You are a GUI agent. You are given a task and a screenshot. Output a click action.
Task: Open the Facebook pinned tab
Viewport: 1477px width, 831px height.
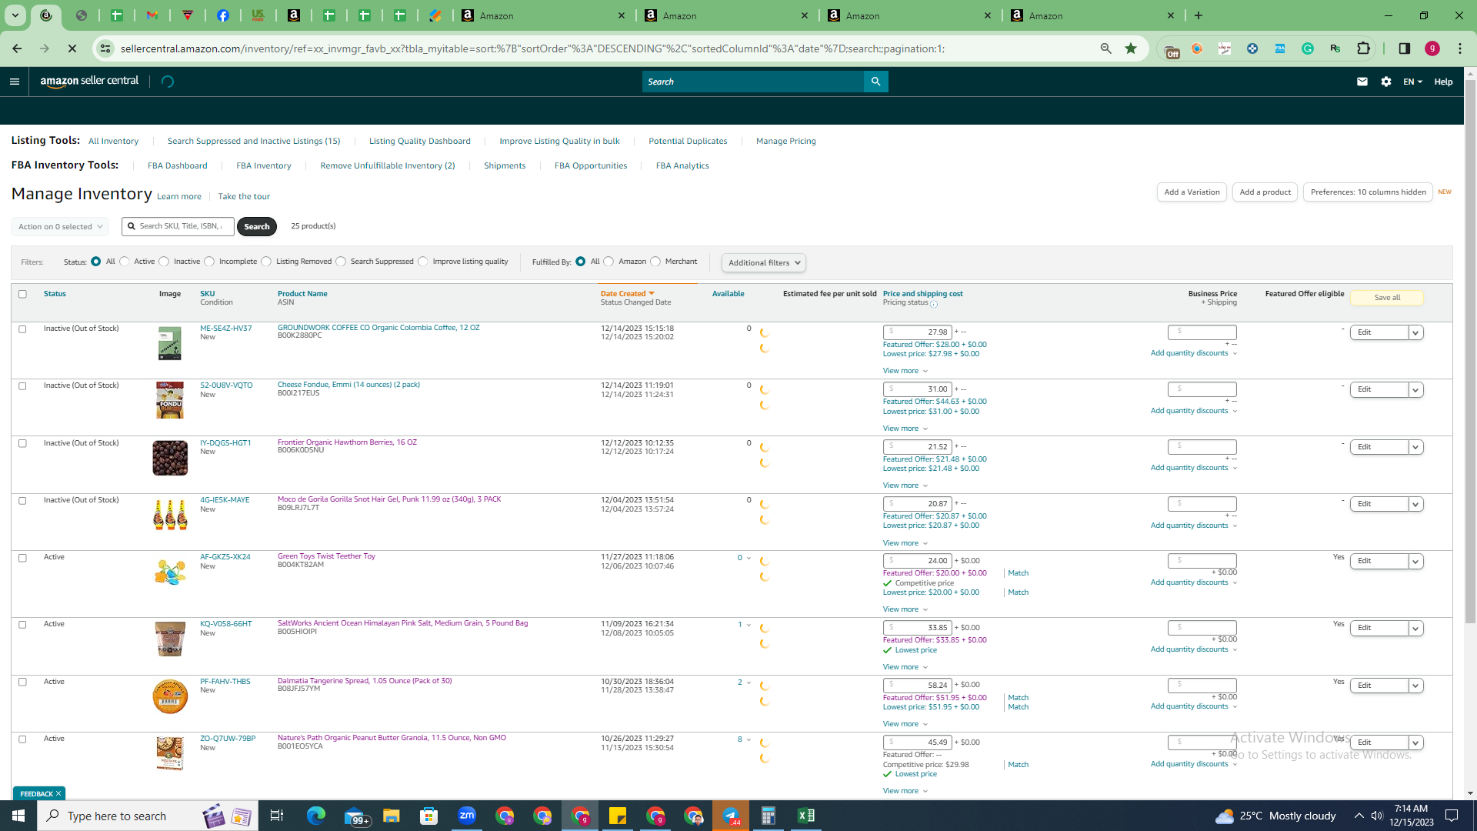pos(222,15)
